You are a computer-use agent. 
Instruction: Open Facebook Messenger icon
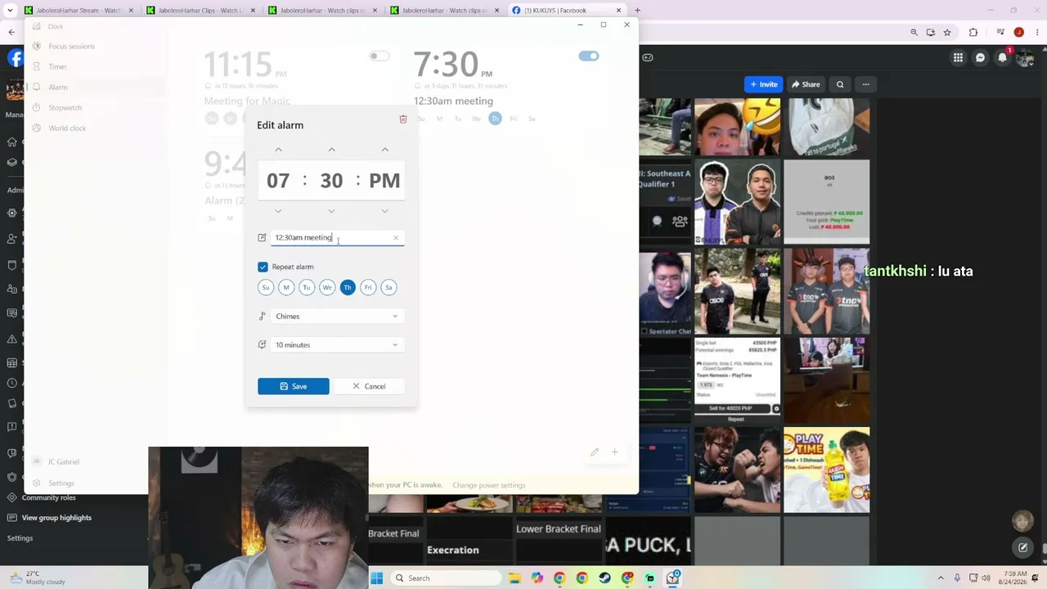980,58
